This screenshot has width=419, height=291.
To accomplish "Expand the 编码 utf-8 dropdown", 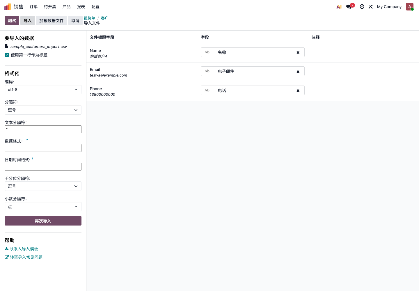I will 43,90.
